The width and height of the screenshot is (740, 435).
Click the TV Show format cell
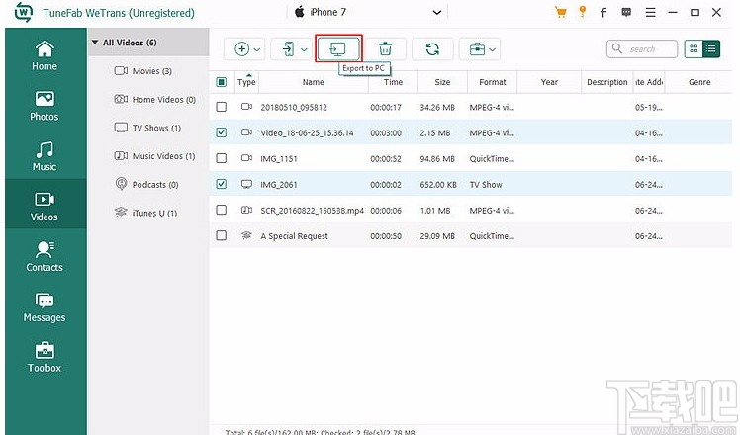(486, 185)
